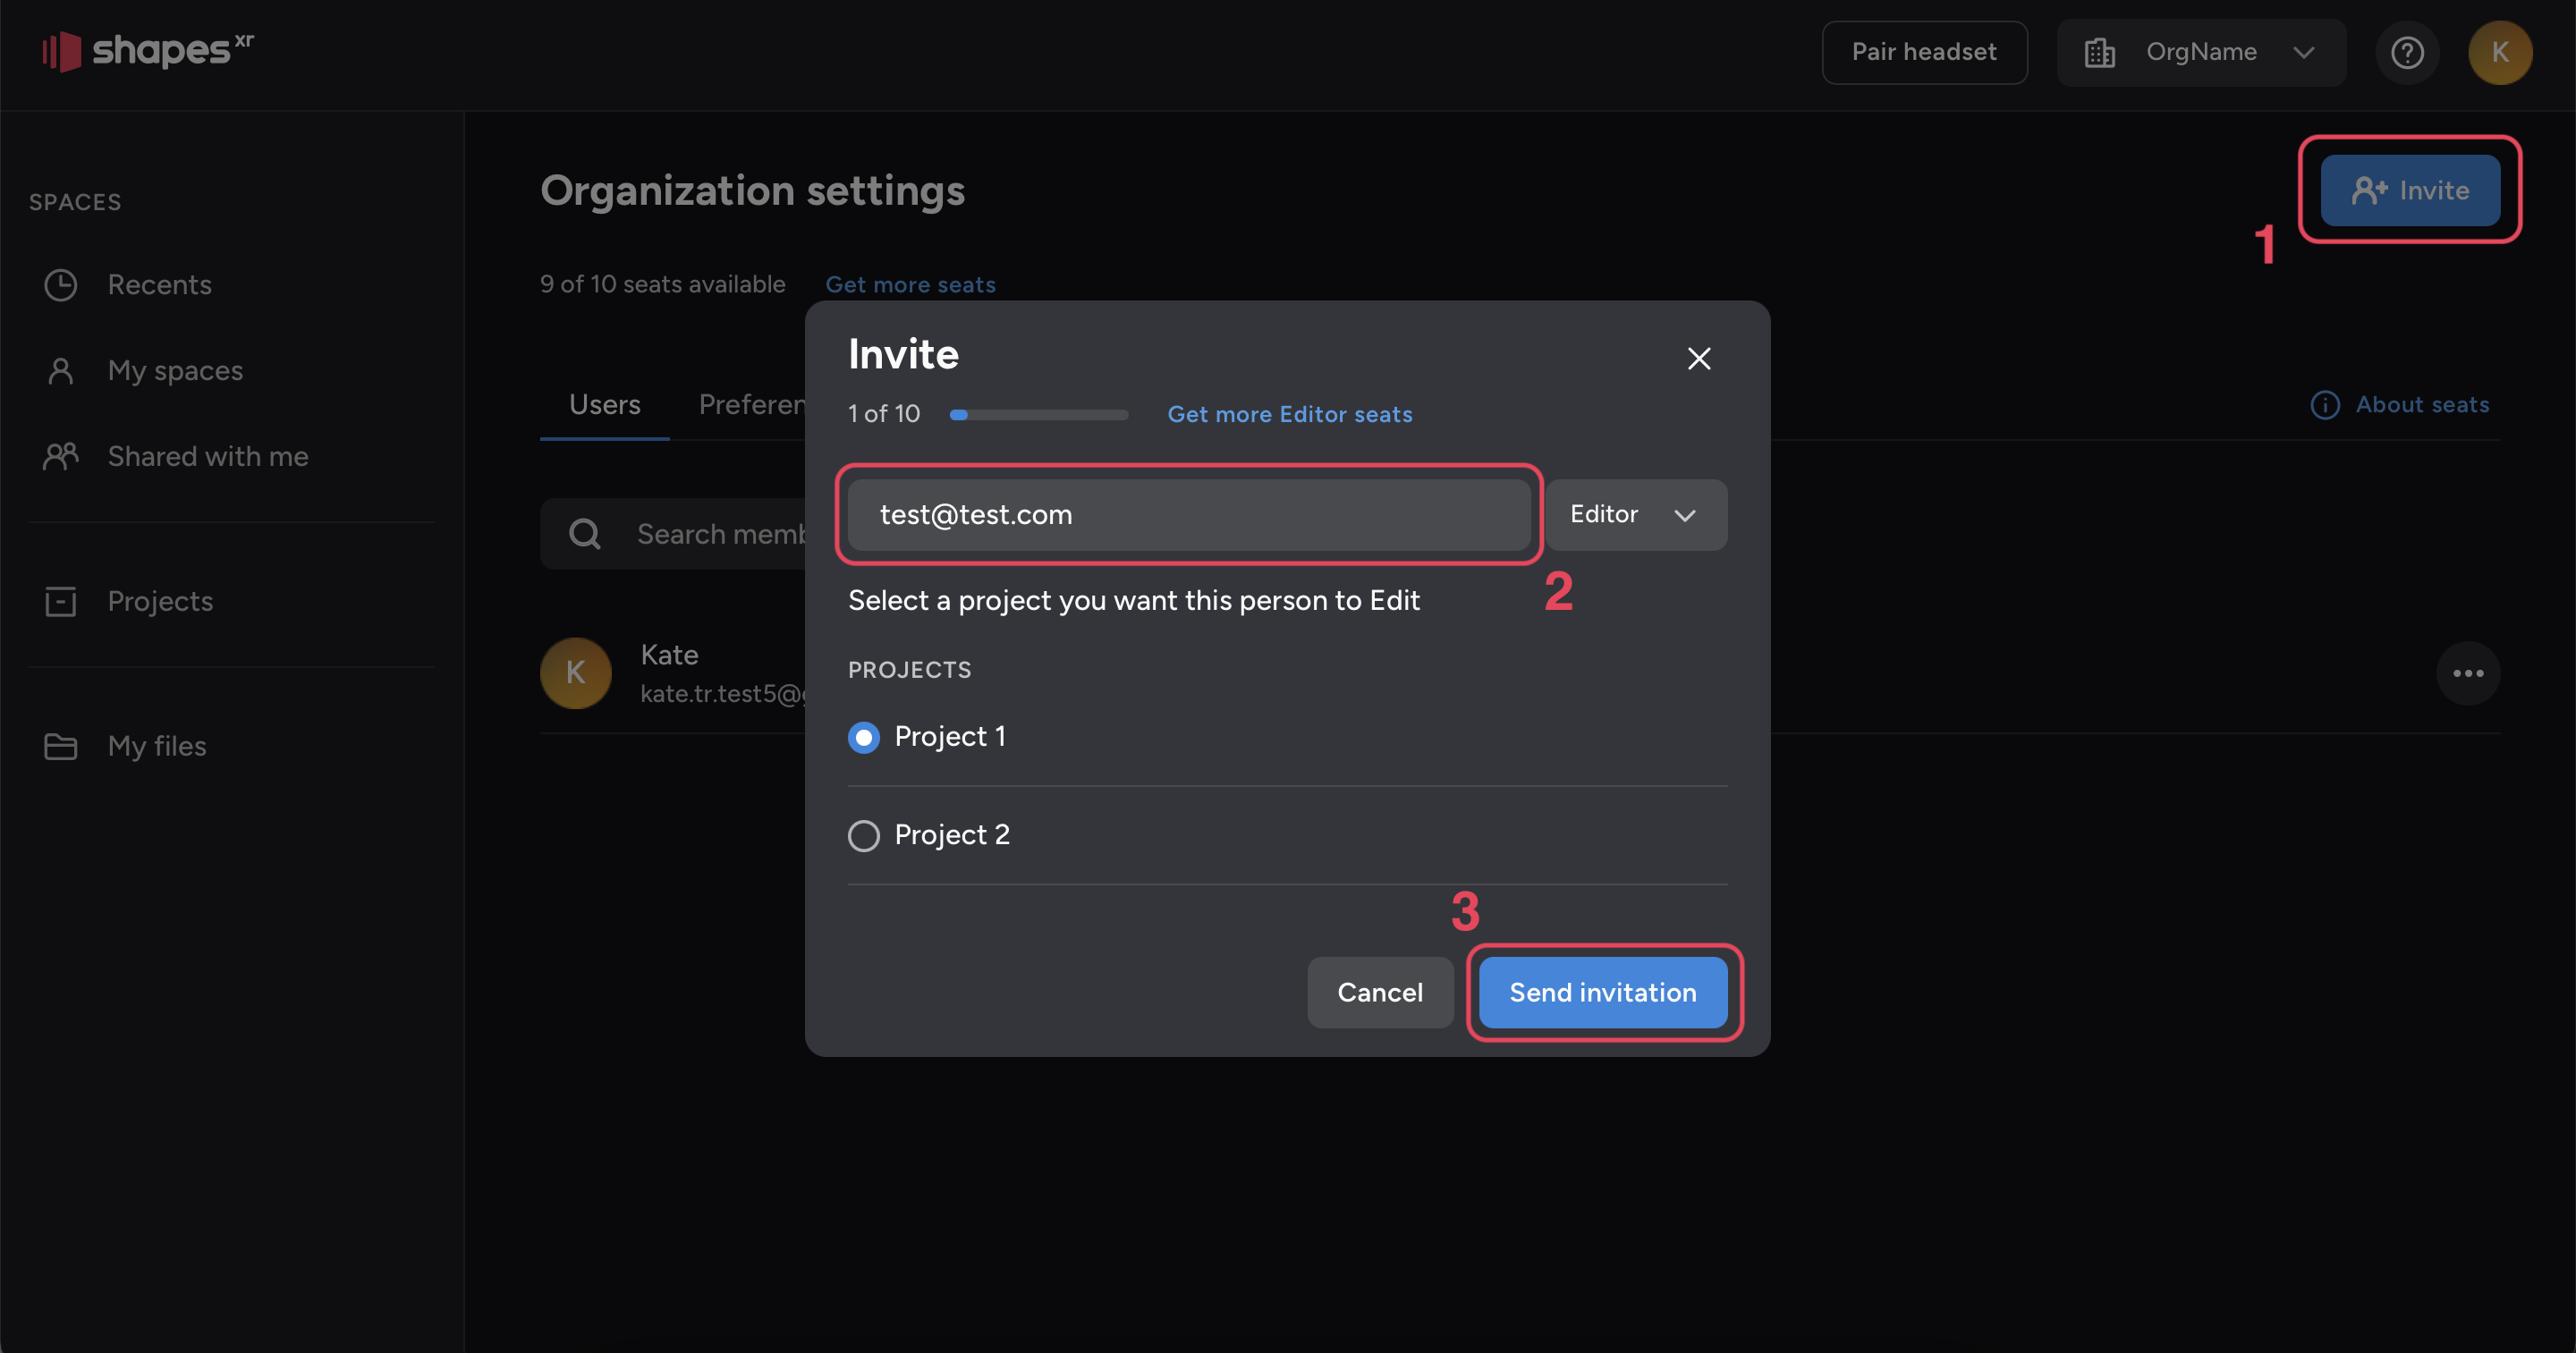The height and width of the screenshot is (1353, 2576).
Task: Click the email input field
Action: pyautogui.click(x=1188, y=514)
